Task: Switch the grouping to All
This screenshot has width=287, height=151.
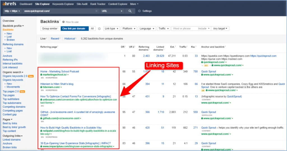Action: pos(92,29)
